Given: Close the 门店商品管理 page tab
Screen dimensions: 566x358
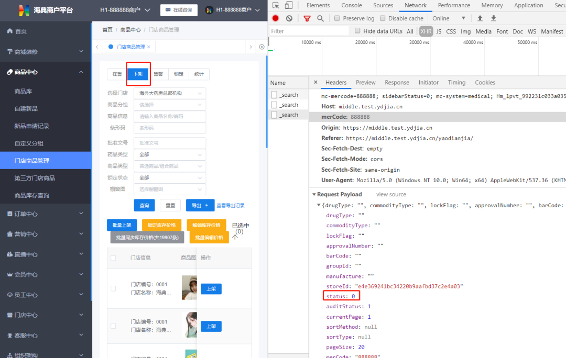Looking at the screenshot, I should (x=149, y=47).
